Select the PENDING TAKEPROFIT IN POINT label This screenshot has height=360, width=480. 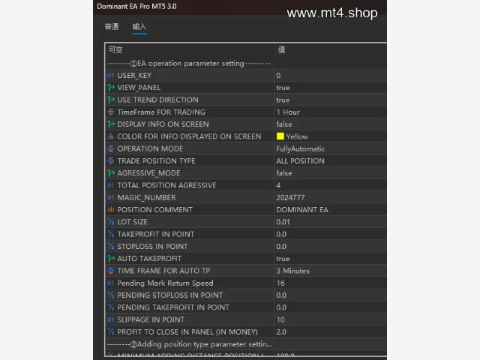173,307
